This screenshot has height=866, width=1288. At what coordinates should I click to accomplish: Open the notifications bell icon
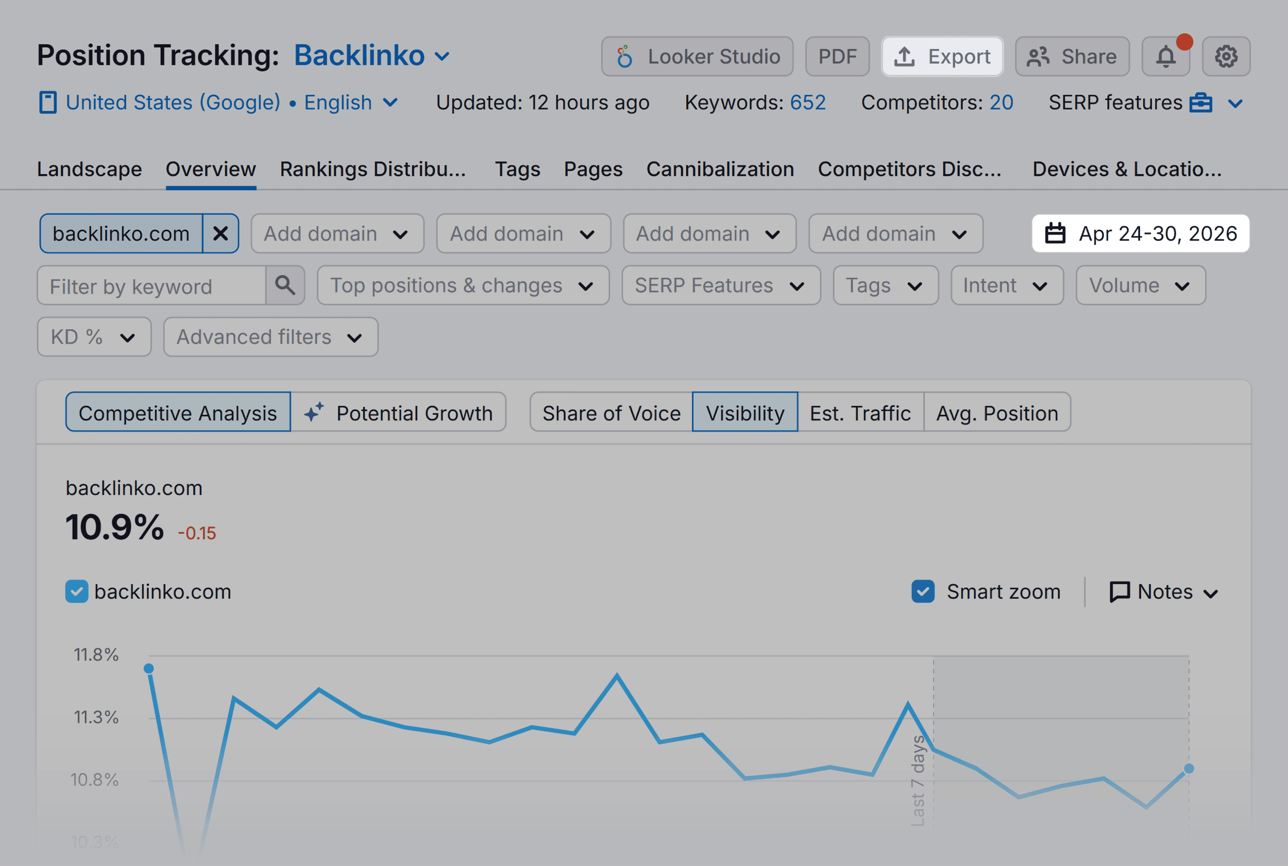pos(1165,56)
